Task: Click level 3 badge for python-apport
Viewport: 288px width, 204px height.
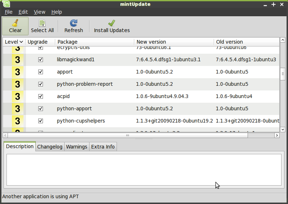Action: click(x=18, y=108)
